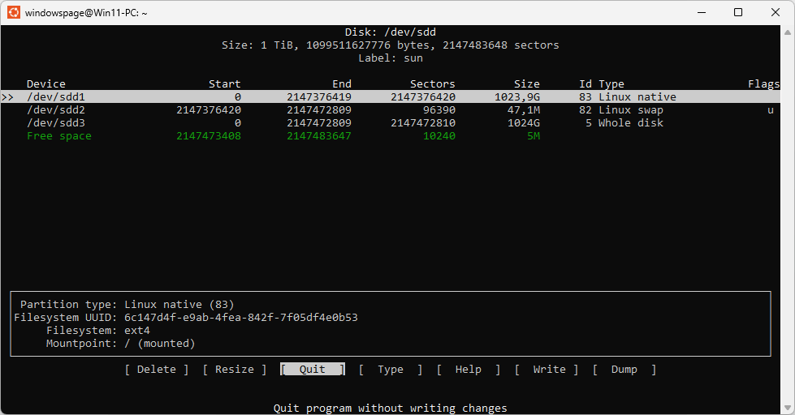Maximize the terminal window
The width and height of the screenshot is (795, 415).
(x=738, y=12)
